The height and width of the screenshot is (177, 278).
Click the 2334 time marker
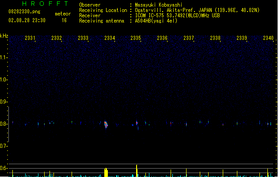[x=110, y=38]
